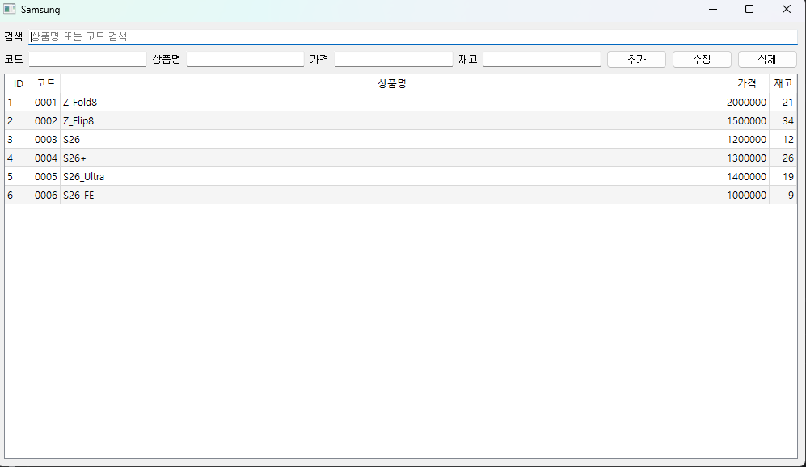Click stock cell showing 9
The image size is (806, 467).
[783, 196]
